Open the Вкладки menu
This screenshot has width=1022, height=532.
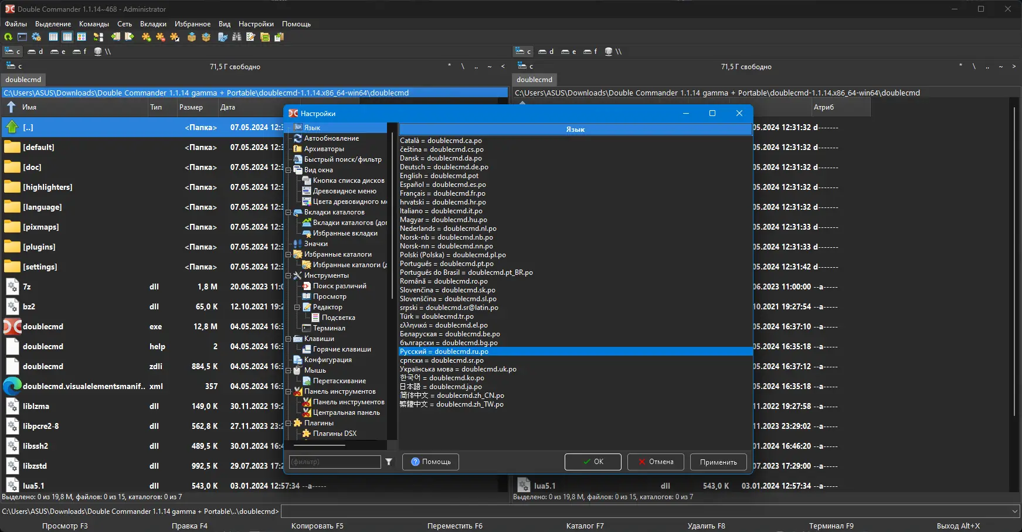tap(153, 24)
